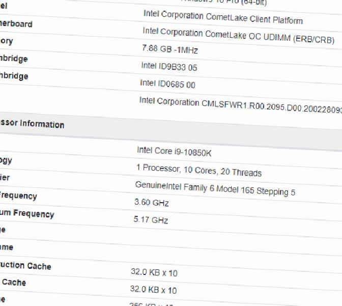Click the 'Intel ID0685 00' southbridge value
342x306 pixels.
coord(167,84)
